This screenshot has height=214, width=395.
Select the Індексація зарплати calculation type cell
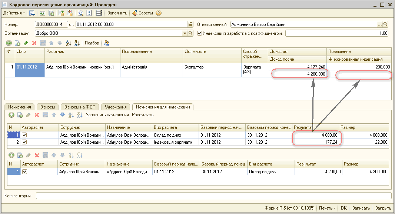point(175,142)
